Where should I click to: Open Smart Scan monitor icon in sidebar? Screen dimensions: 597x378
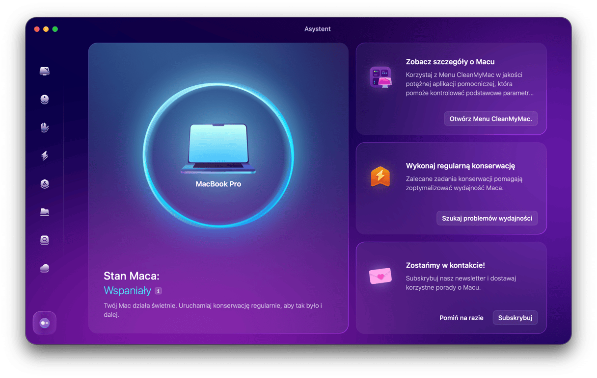pos(45,72)
